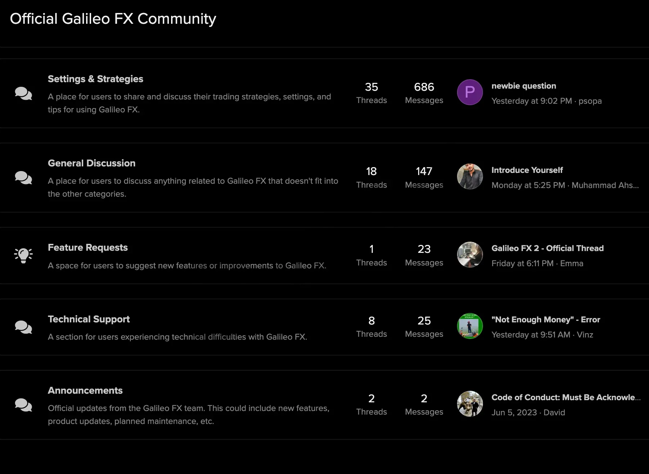Click the 'Muhammad Ahs...' username
Image resolution: width=649 pixels, height=474 pixels.
tap(605, 185)
